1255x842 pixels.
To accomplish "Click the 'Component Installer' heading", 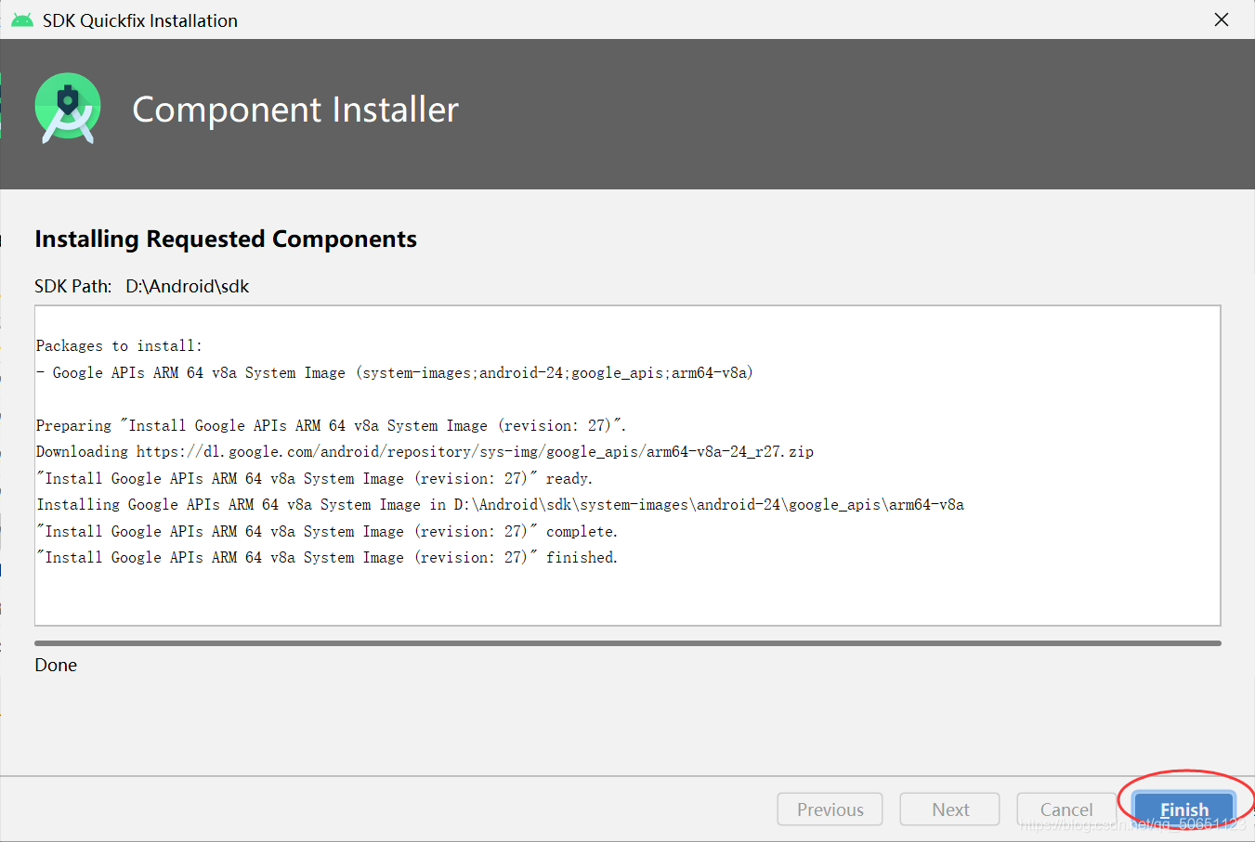I will pos(295,110).
